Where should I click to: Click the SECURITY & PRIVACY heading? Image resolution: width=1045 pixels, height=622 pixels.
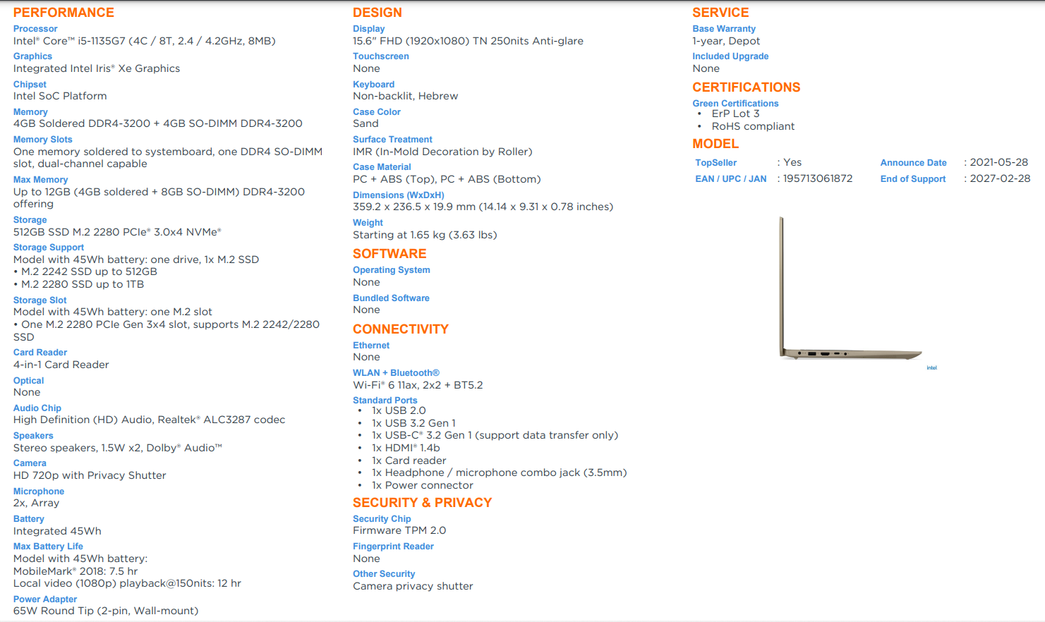coord(422,503)
